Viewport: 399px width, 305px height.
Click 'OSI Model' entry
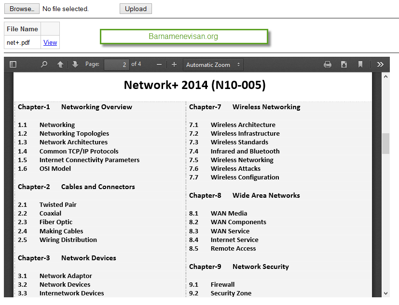(x=55, y=168)
